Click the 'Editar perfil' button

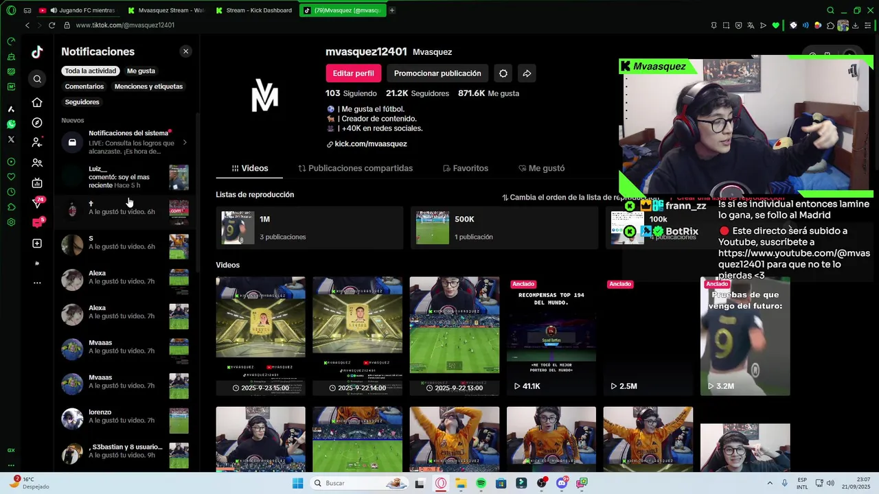(x=354, y=73)
